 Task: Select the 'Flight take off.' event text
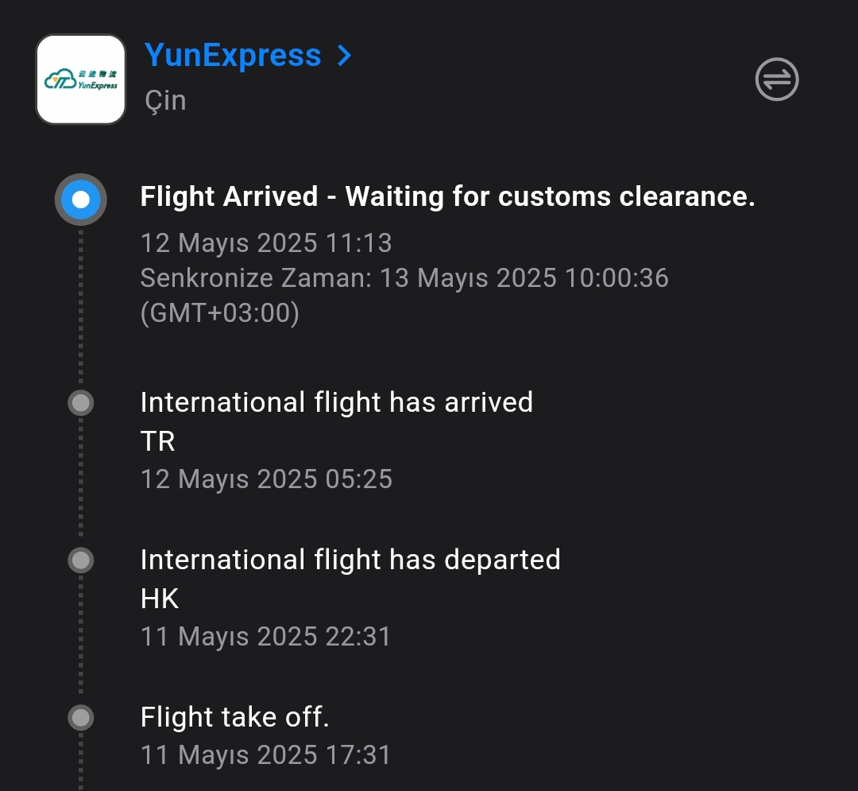coord(234,717)
